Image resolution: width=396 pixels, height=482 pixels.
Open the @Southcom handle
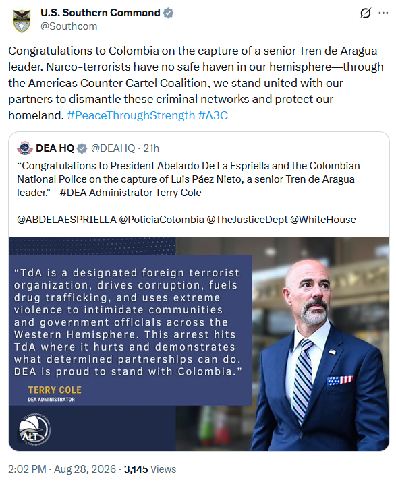pyautogui.click(x=69, y=26)
